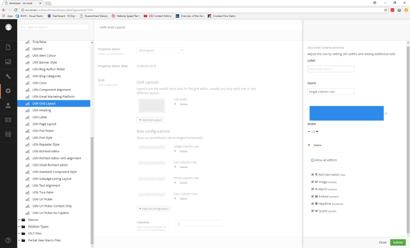Screen dimensions: 410x248
Task: Click the Single column row preview thumbnail
Action: pyautogui.click(x=152, y=147)
